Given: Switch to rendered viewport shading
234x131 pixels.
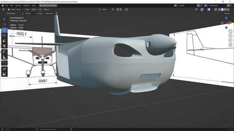Looking at the screenshot, I should (228, 9).
